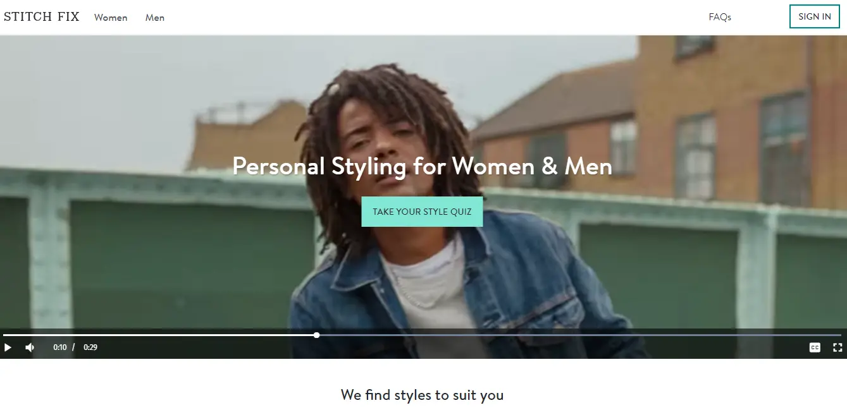Go to the FAQs page

[720, 17]
